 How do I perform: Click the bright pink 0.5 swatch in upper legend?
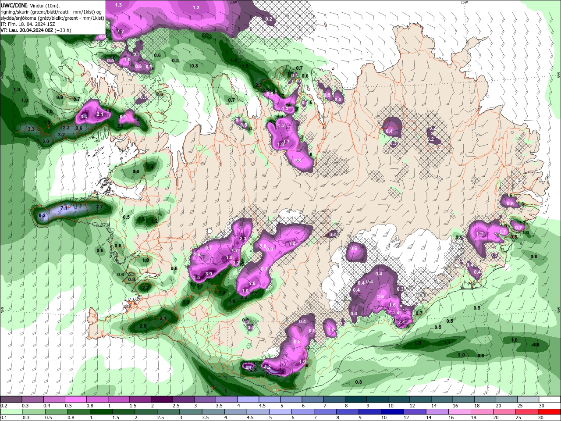(x=75, y=400)
